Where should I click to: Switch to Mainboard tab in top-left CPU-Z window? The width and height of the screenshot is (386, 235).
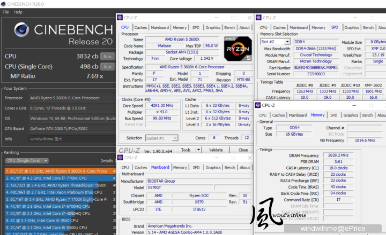pos(160,27)
